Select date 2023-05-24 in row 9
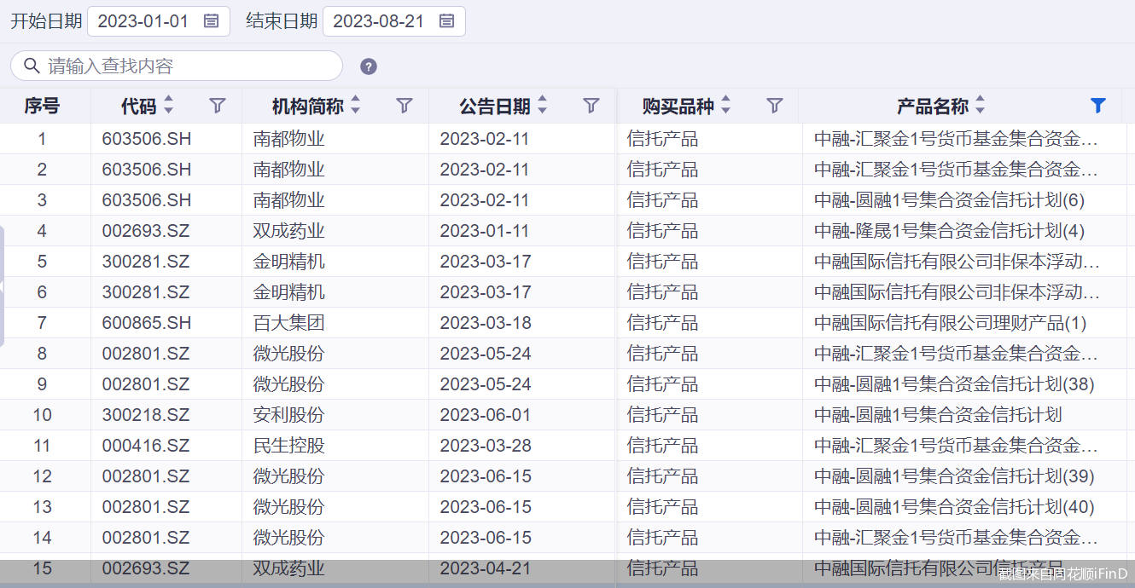The height and width of the screenshot is (588, 1135). click(x=486, y=384)
